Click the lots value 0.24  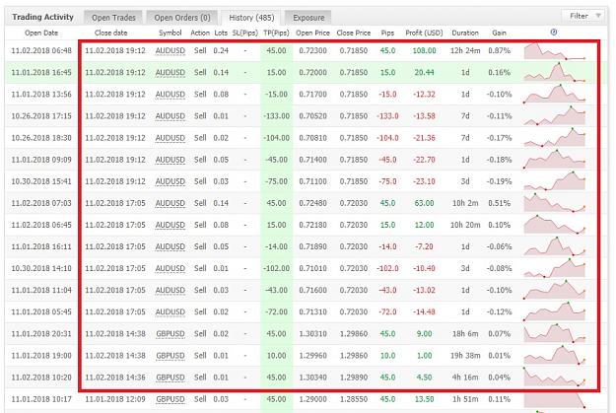[221, 50]
